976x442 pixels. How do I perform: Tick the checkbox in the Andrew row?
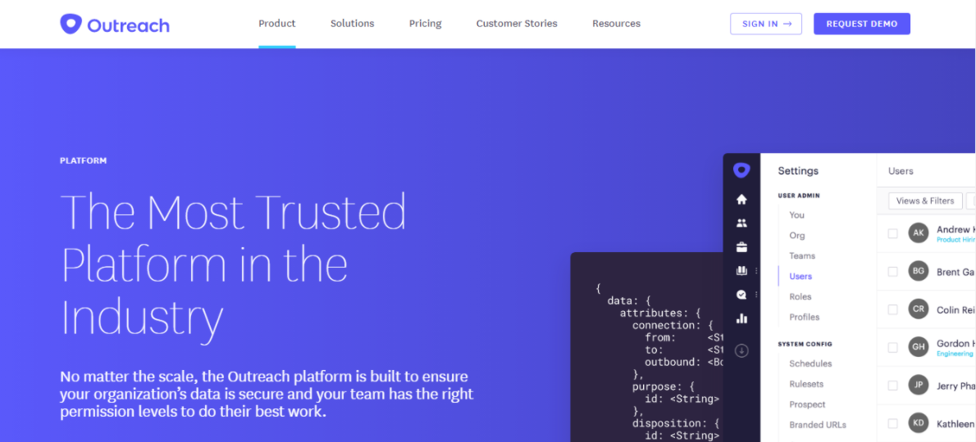(x=892, y=233)
